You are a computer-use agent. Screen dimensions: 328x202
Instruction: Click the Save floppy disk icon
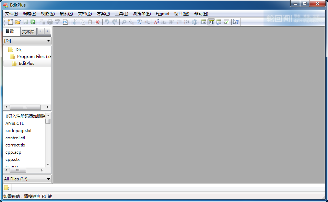25,22
